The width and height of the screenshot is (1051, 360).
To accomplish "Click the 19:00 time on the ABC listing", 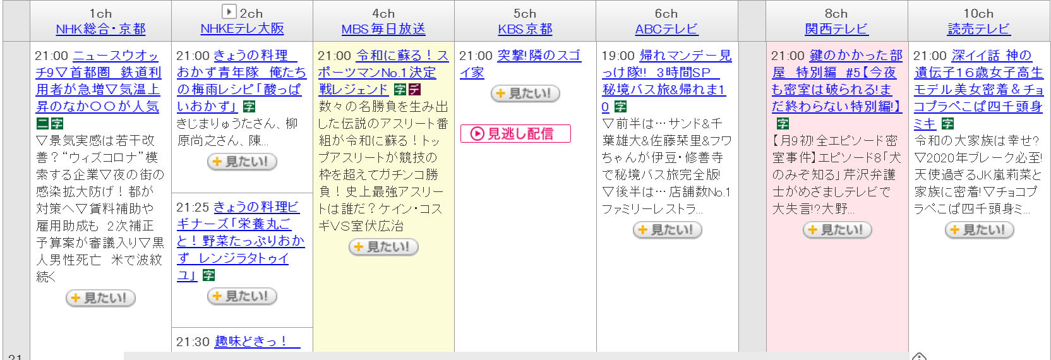I will (x=618, y=56).
